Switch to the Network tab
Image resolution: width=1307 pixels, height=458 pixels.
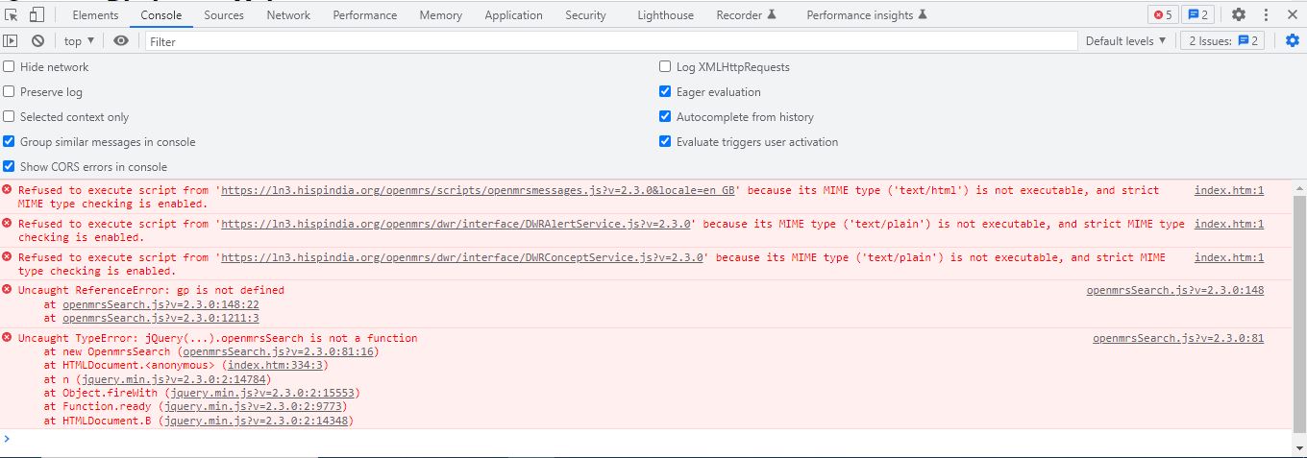pos(288,15)
